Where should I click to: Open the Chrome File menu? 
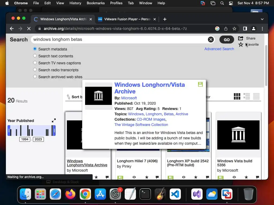click(x=36, y=3)
